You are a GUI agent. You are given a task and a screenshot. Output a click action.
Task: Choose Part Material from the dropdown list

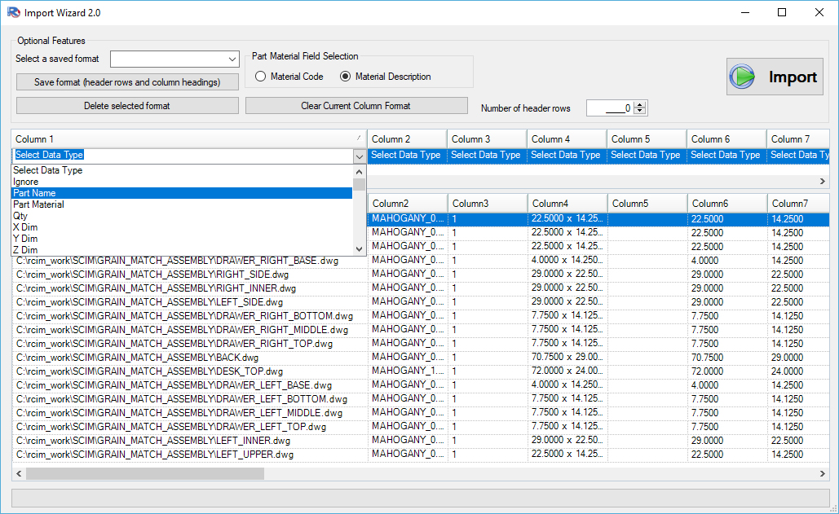(38, 204)
